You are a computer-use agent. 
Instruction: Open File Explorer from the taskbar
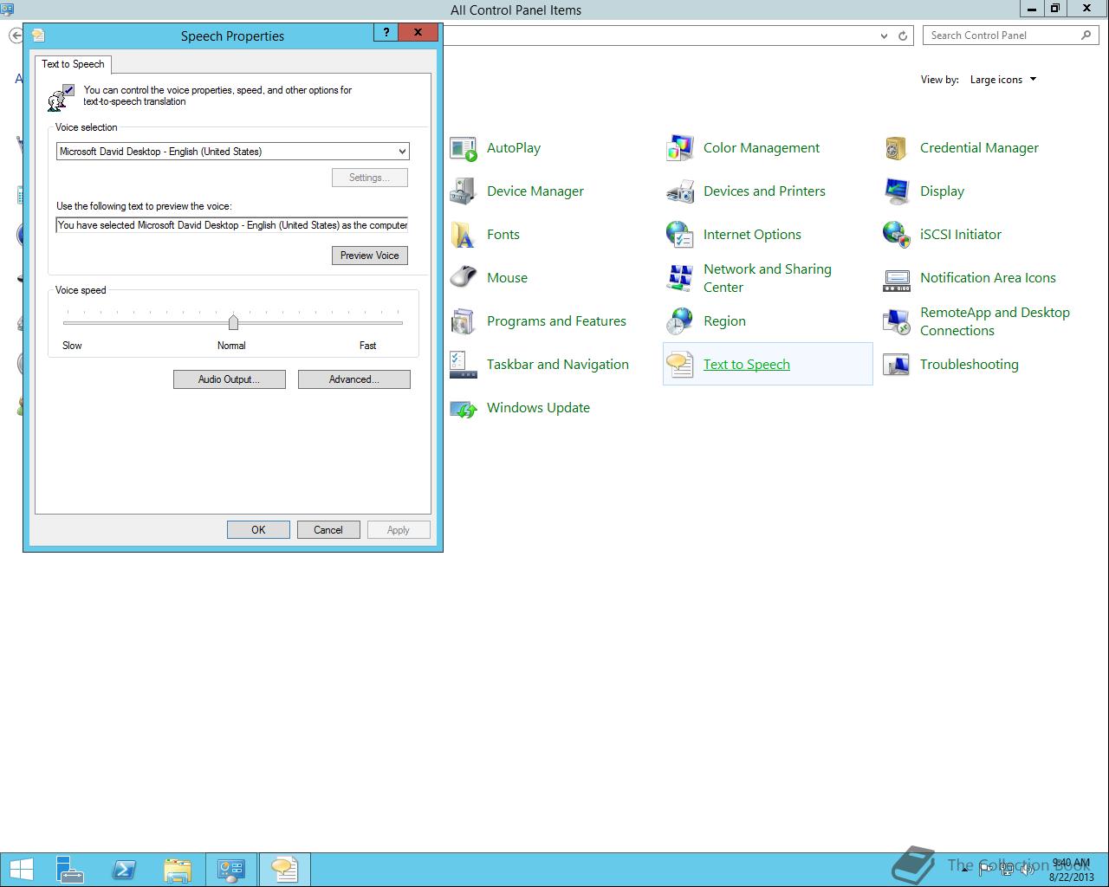point(178,870)
